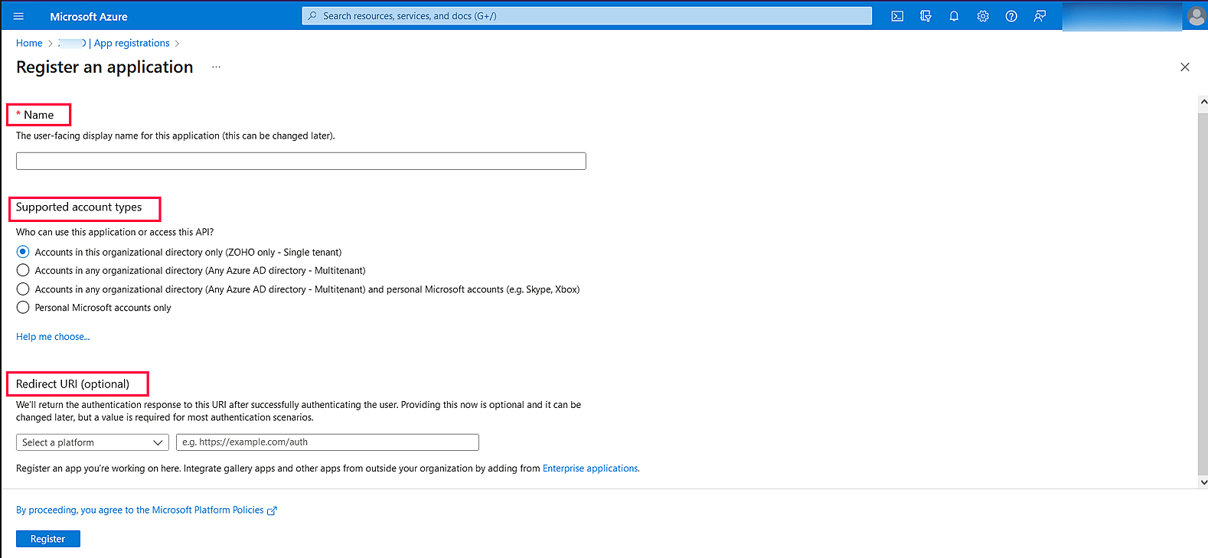Select Personal Microsoft accounts only
Viewport: 1208px width, 558px height.
23,308
